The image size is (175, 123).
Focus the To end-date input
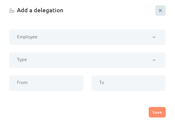pos(129,83)
